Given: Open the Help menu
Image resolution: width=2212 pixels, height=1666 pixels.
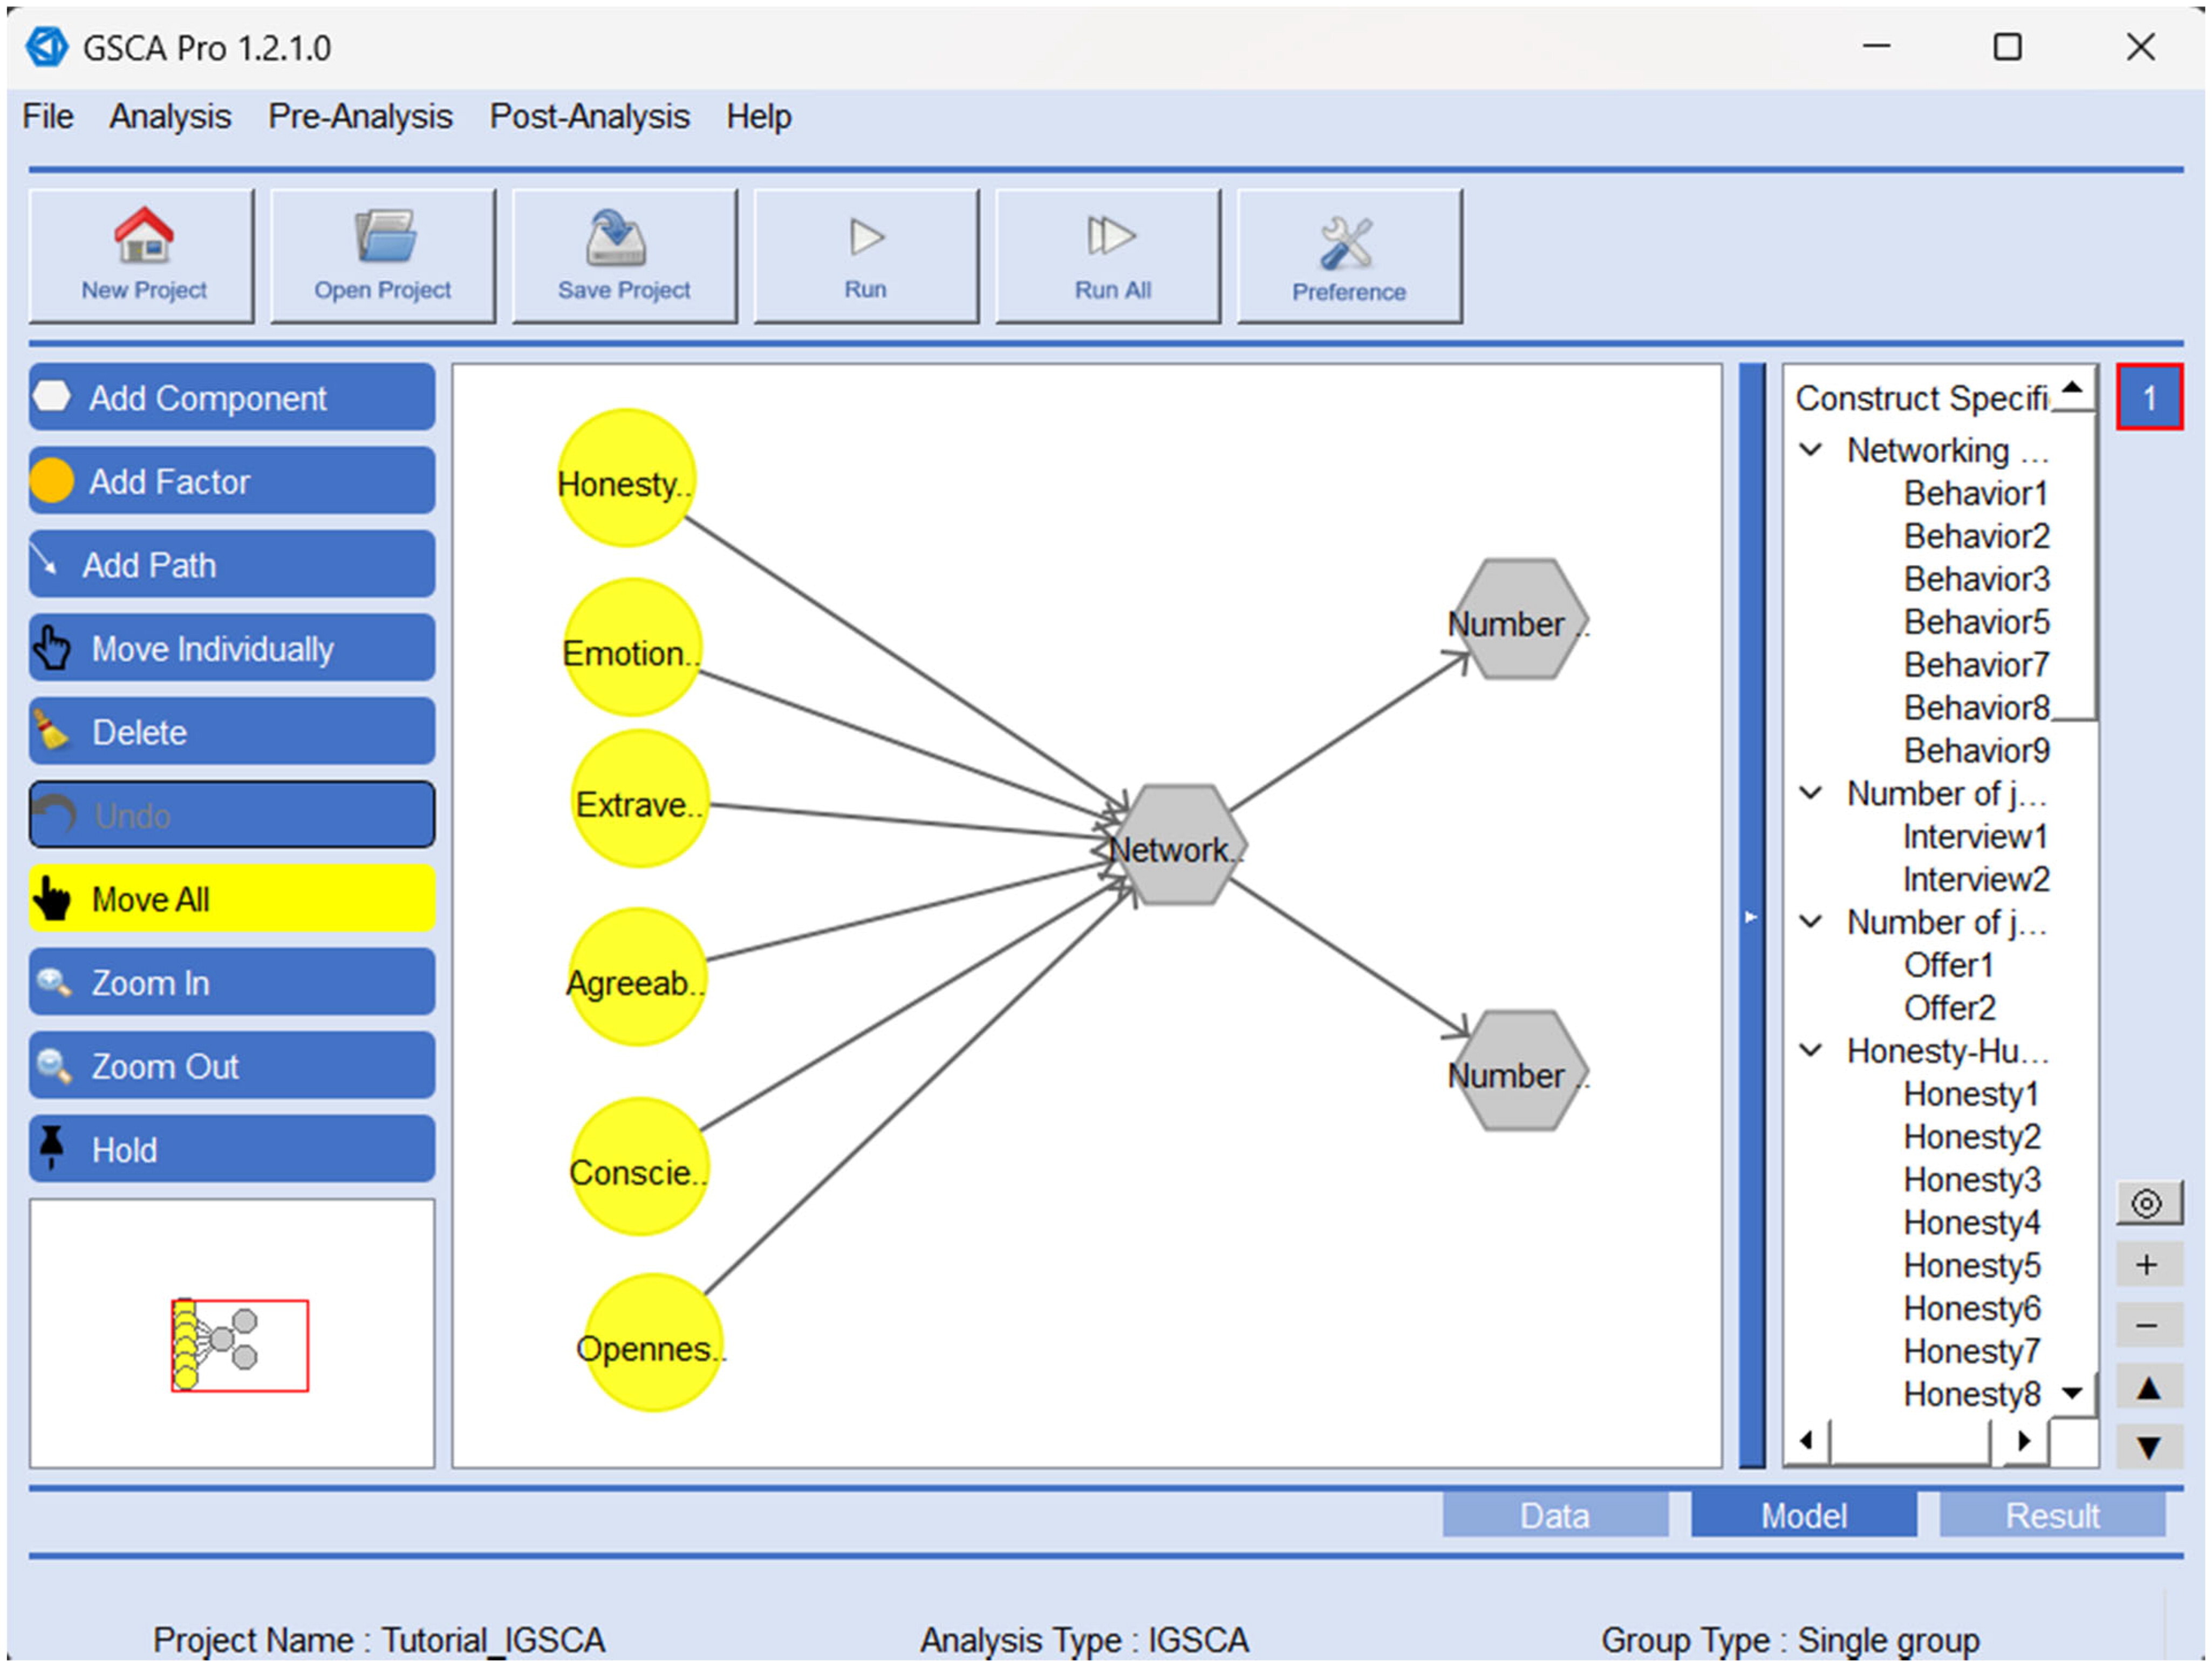Looking at the screenshot, I should click(759, 117).
